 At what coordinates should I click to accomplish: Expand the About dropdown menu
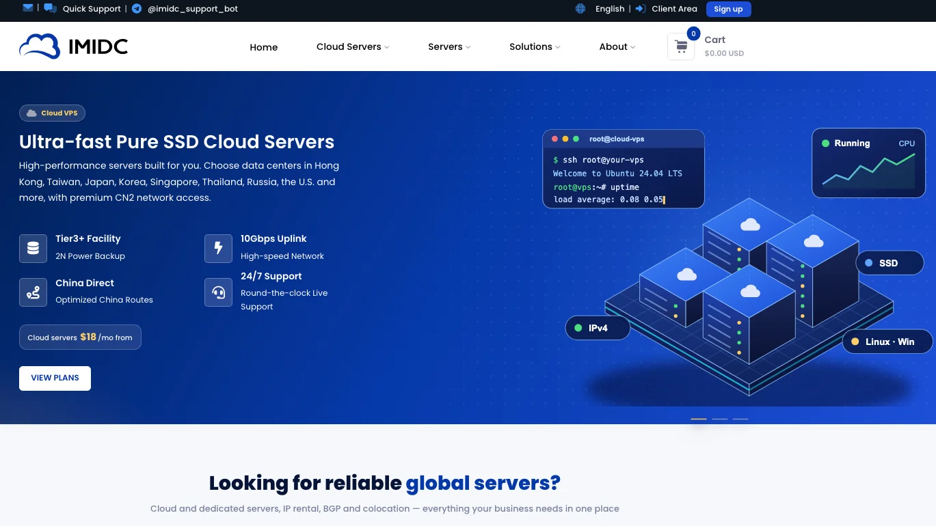[x=617, y=46]
